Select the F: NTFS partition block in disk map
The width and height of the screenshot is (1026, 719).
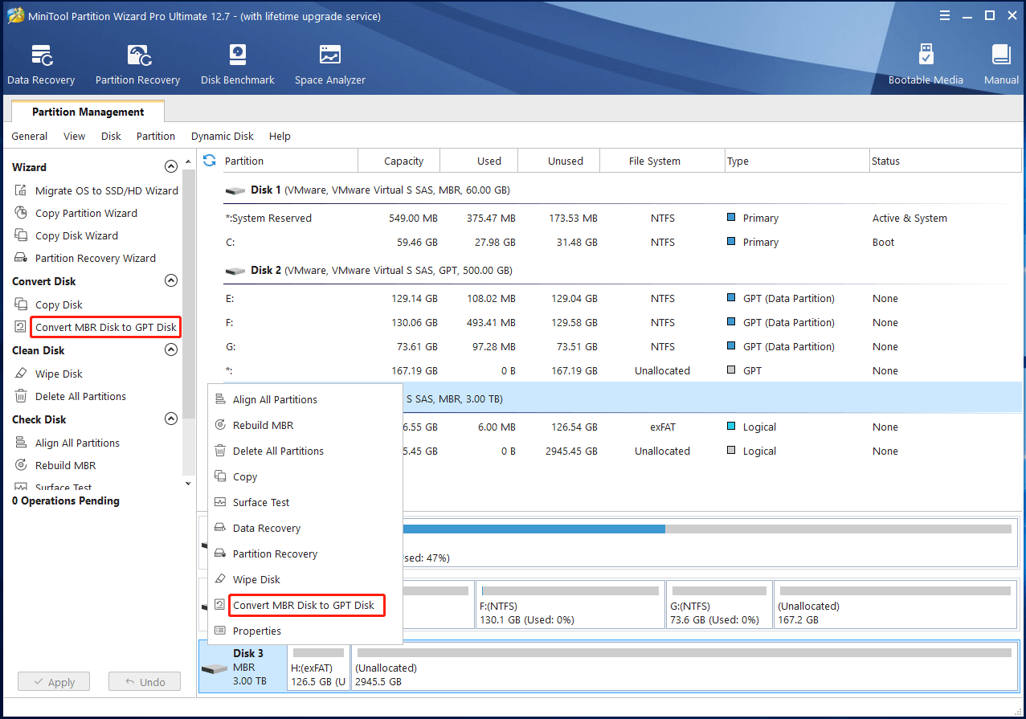click(570, 604)
